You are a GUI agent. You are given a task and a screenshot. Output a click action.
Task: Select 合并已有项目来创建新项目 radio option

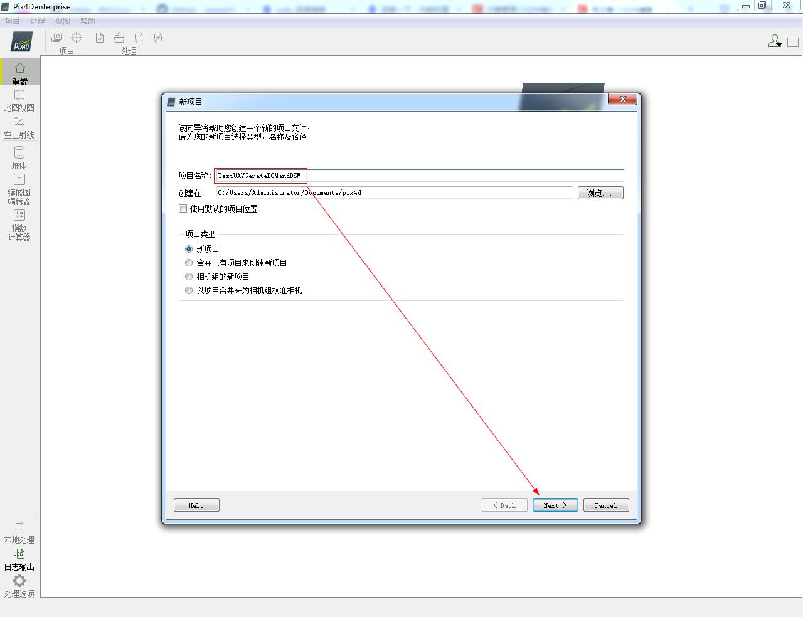click(x=189, y=263)
